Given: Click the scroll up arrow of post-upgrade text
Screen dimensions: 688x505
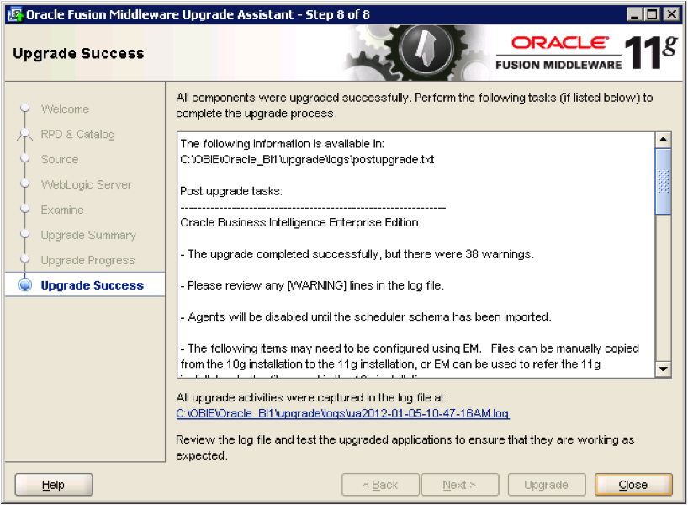Looking at the screenshot, I should point(663,140).
